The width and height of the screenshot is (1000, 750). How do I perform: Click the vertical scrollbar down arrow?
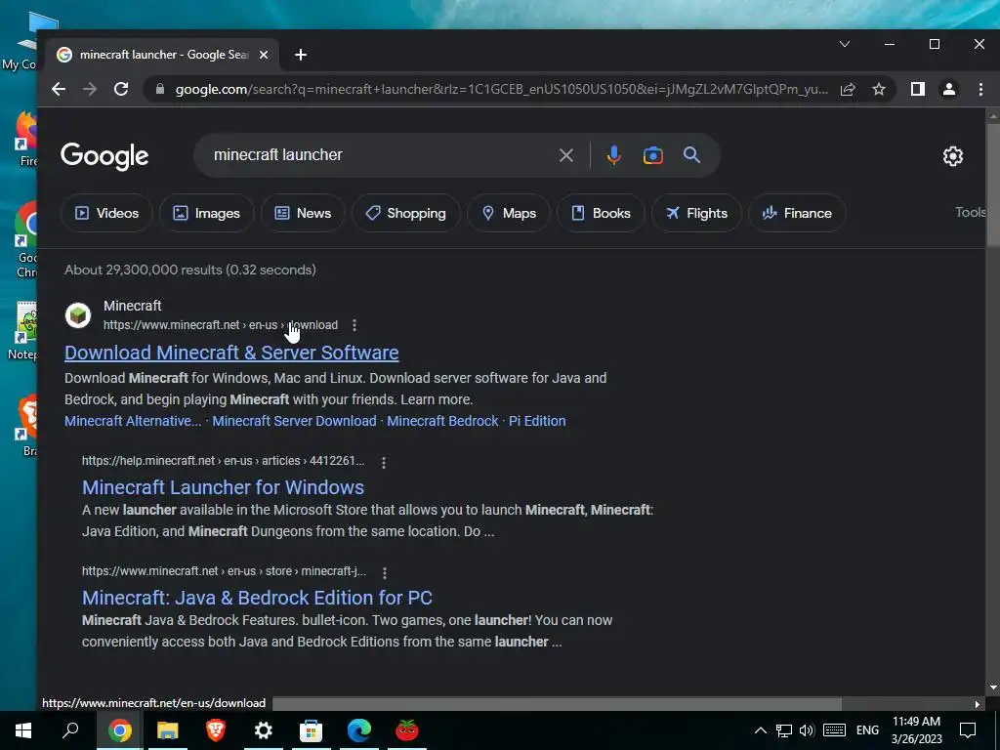point(993,687)
